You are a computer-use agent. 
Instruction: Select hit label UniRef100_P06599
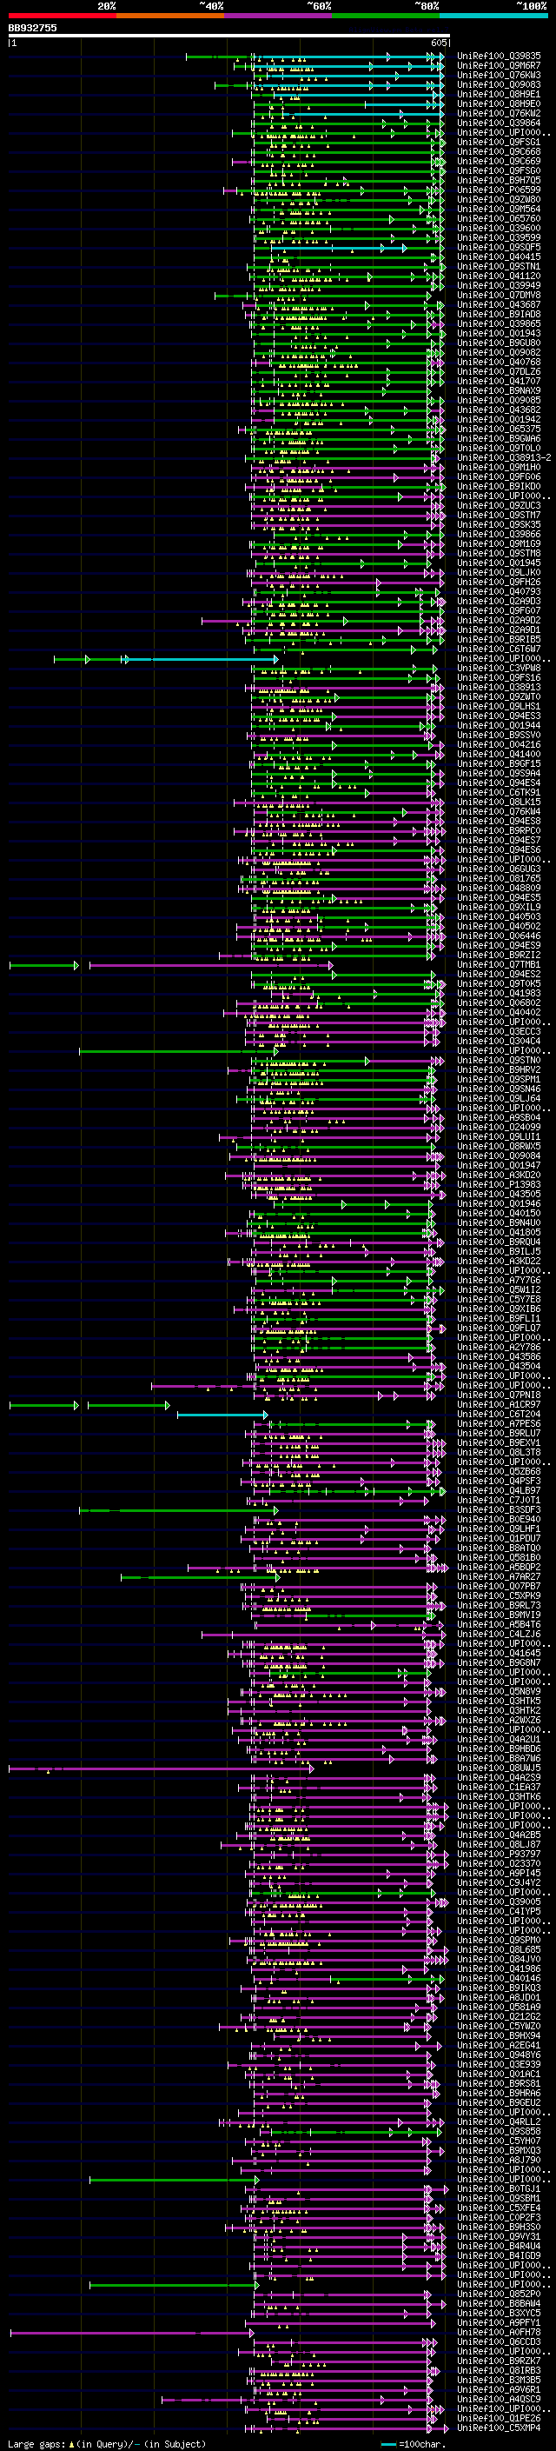pyautogui.click(x=499, y=190)
